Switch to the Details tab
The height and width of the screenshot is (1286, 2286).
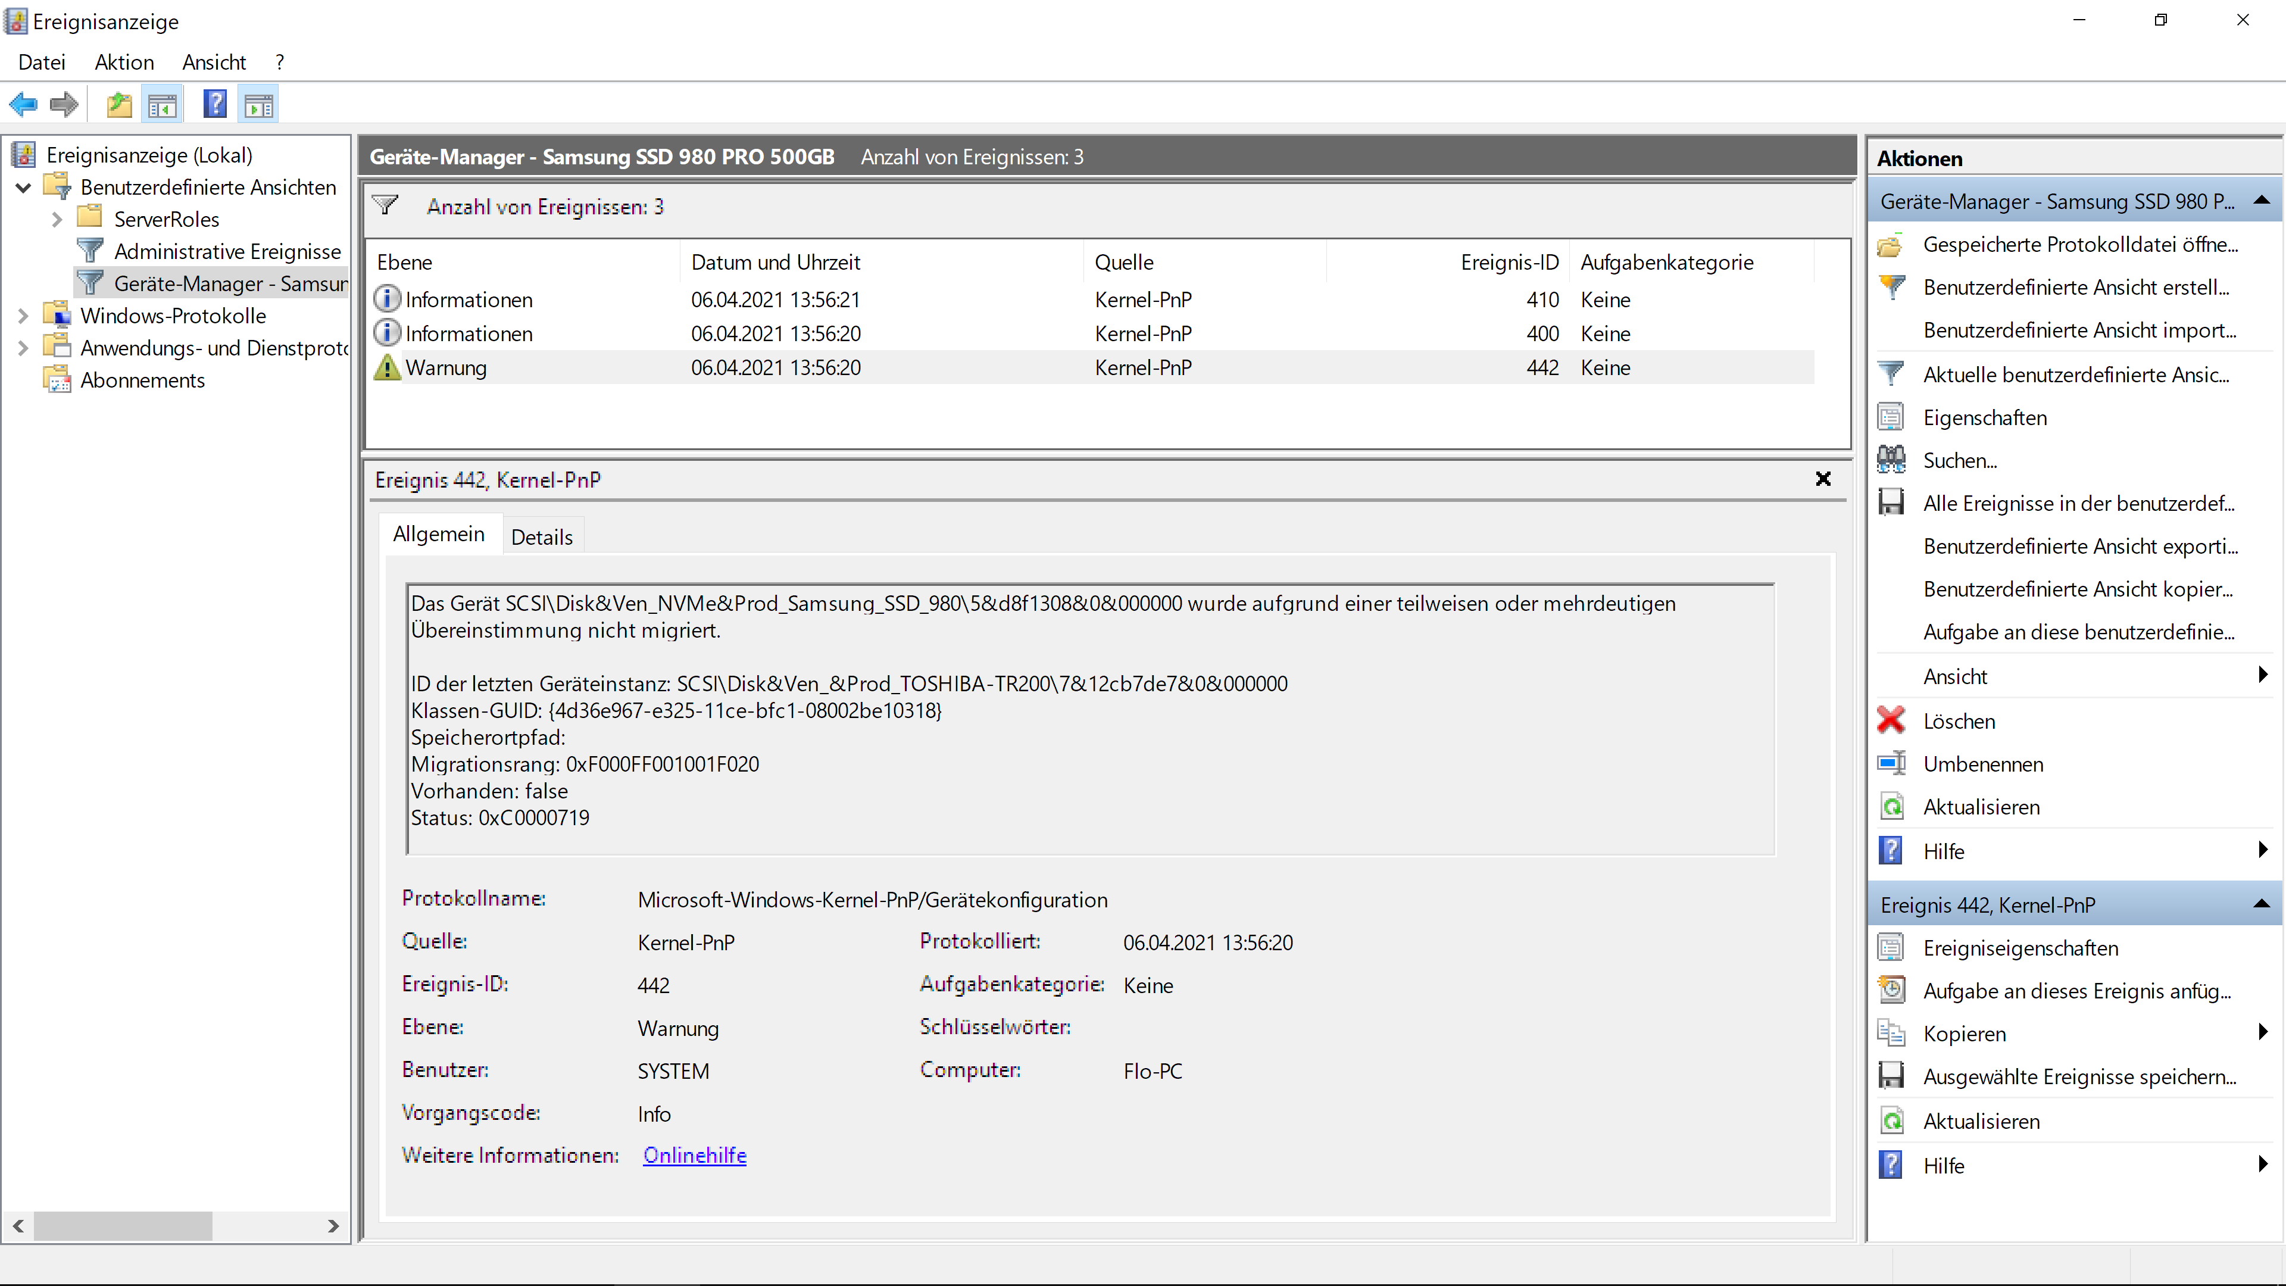[542, 537]
